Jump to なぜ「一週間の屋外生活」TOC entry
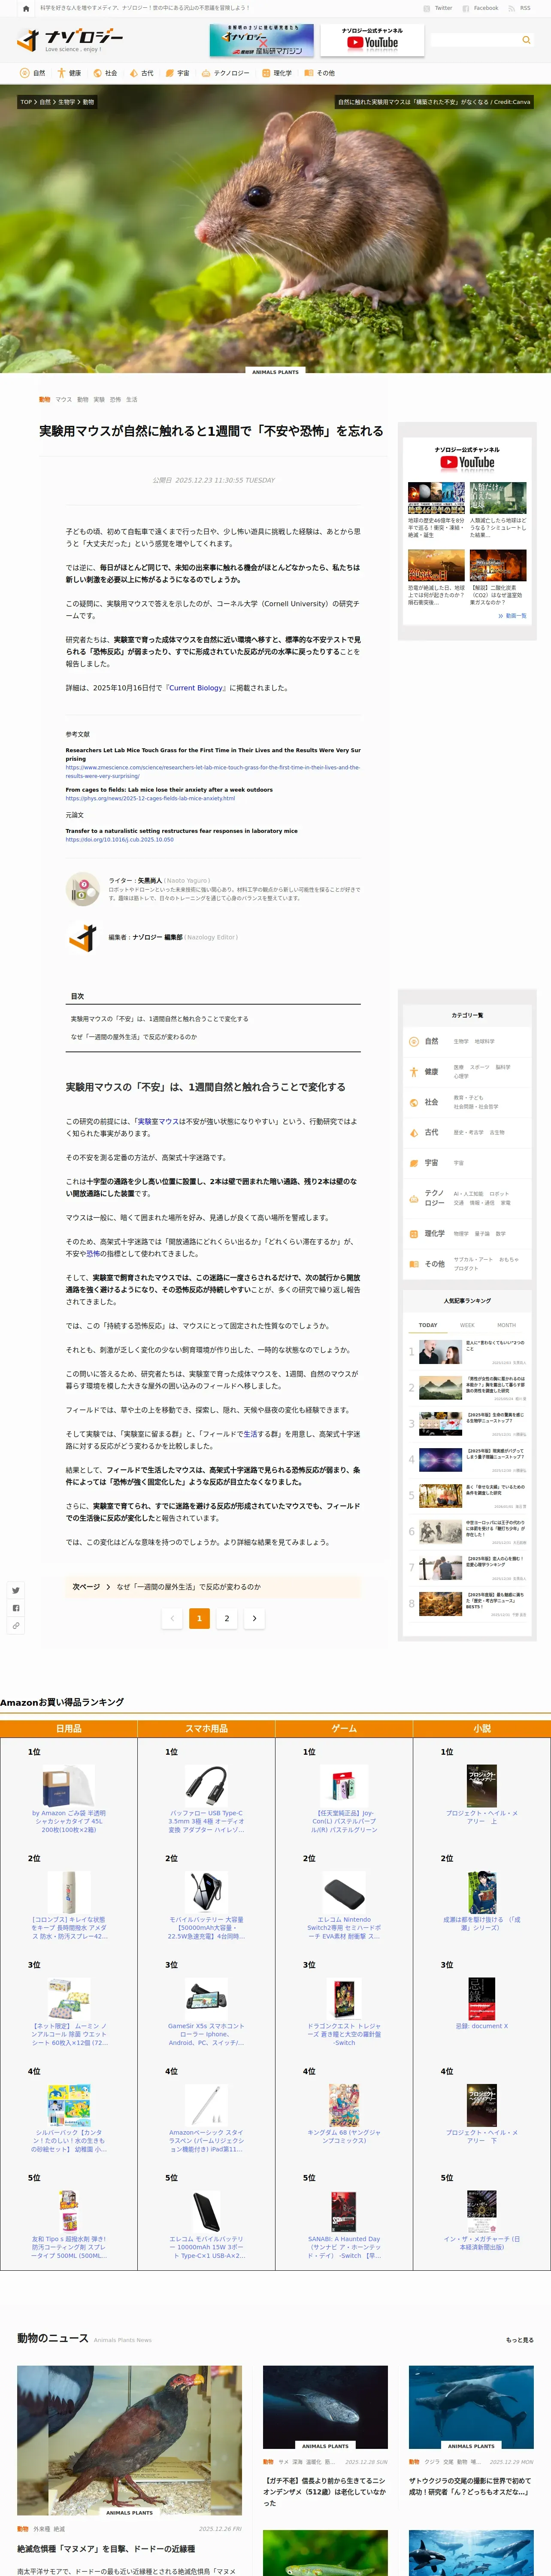The width and height of the screenshot is (551, 2576). tap(133, 1037)
